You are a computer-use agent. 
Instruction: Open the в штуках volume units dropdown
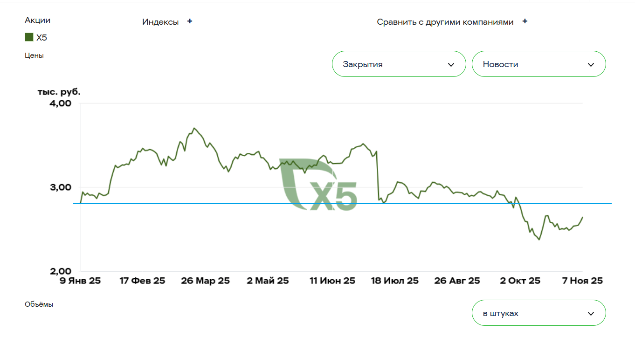point(538,313)
